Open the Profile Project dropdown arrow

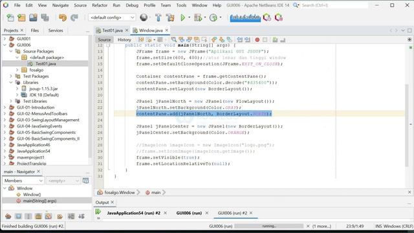(x=221, y=17)
